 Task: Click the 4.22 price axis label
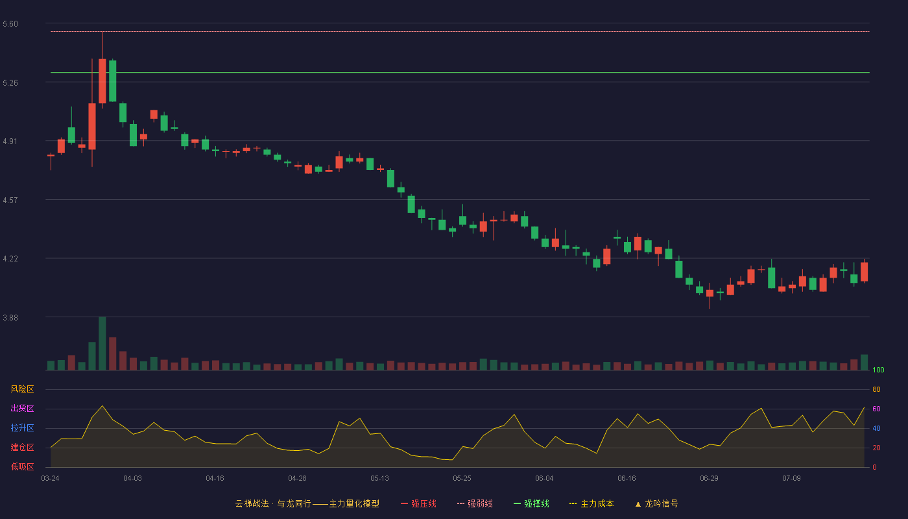(10, 259)
